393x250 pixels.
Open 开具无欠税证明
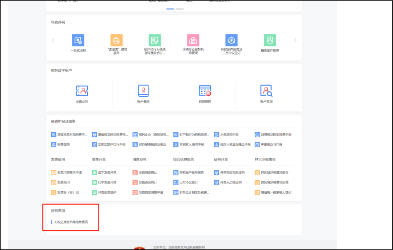tap(228, 182)
